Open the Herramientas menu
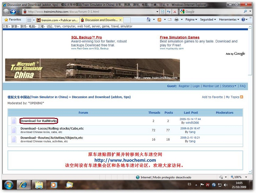 coord(229,20)
